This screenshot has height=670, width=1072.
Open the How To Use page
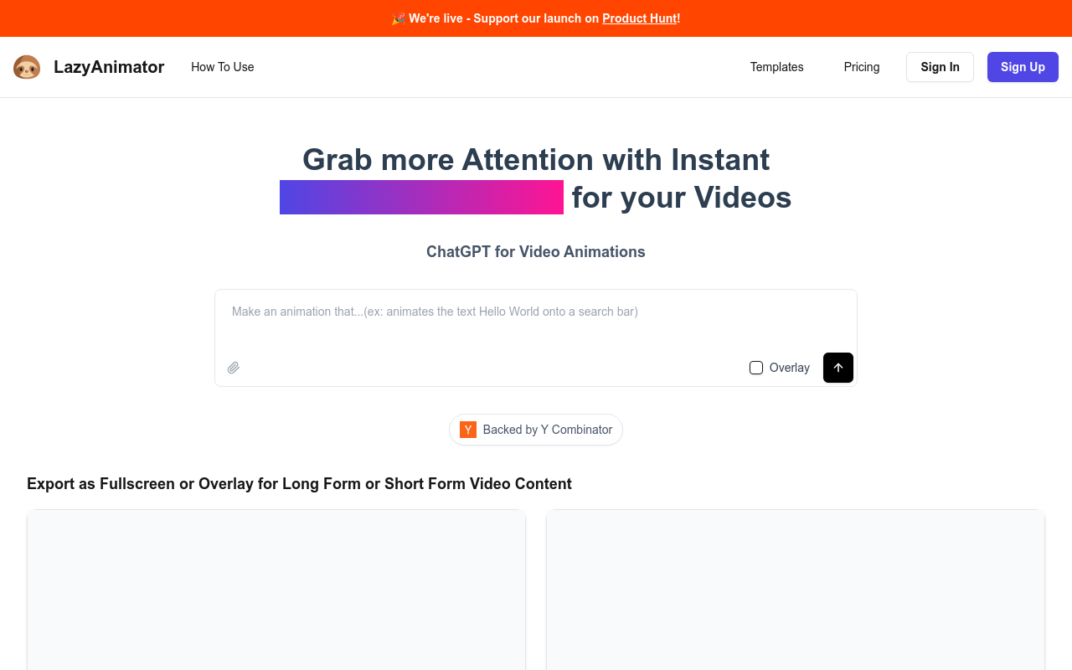pos(223,67)
